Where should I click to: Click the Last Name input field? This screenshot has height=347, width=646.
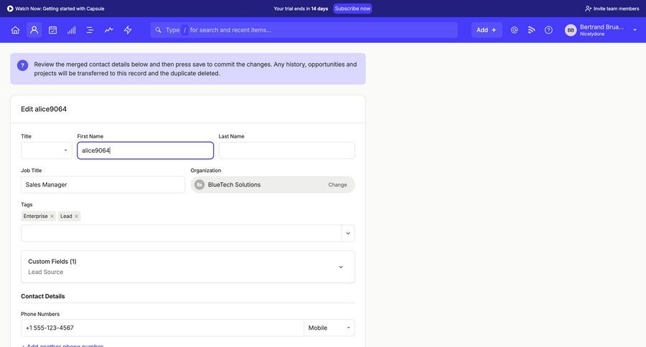[286, 151]
